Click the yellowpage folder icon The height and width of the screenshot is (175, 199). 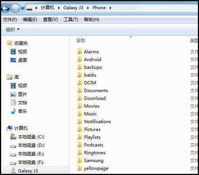tap(79, 168)
